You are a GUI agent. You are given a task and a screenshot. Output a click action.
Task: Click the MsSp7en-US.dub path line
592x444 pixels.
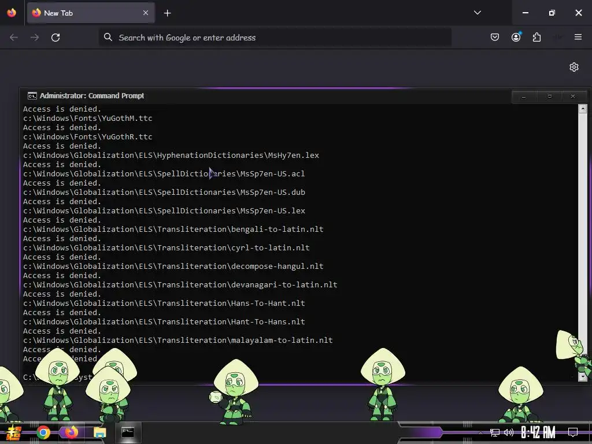pyautogui.click(x=164, y=192)
